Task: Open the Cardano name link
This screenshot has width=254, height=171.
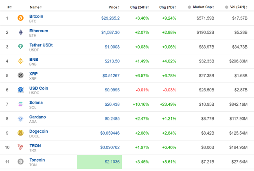Action: [x=37, y=117]
